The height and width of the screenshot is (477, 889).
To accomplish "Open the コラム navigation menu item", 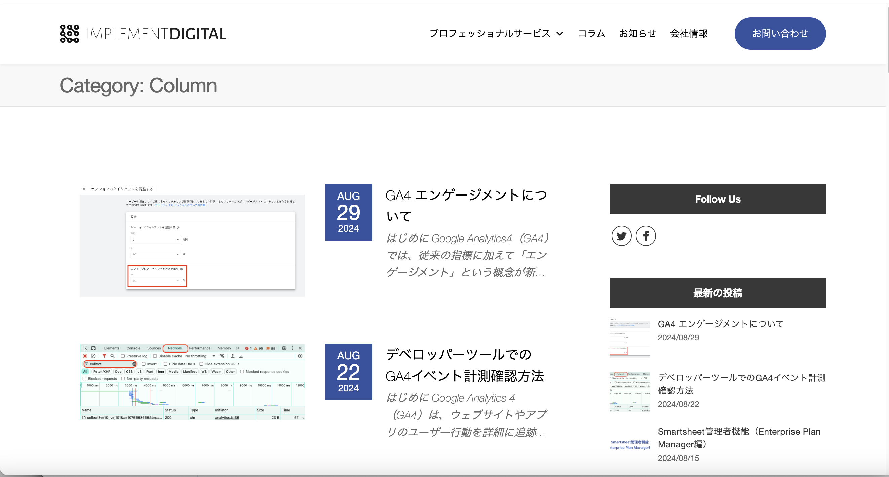I will [591, 34].
